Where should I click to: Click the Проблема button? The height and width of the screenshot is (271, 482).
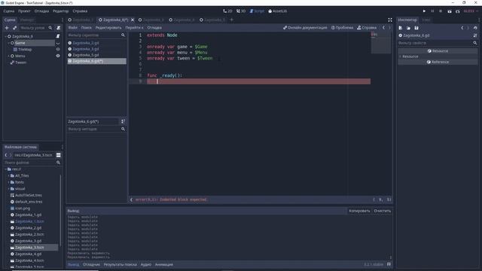pyautogui.click(x=342, y=28)
